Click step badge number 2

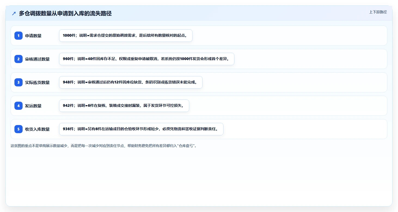tap(19, 59)
